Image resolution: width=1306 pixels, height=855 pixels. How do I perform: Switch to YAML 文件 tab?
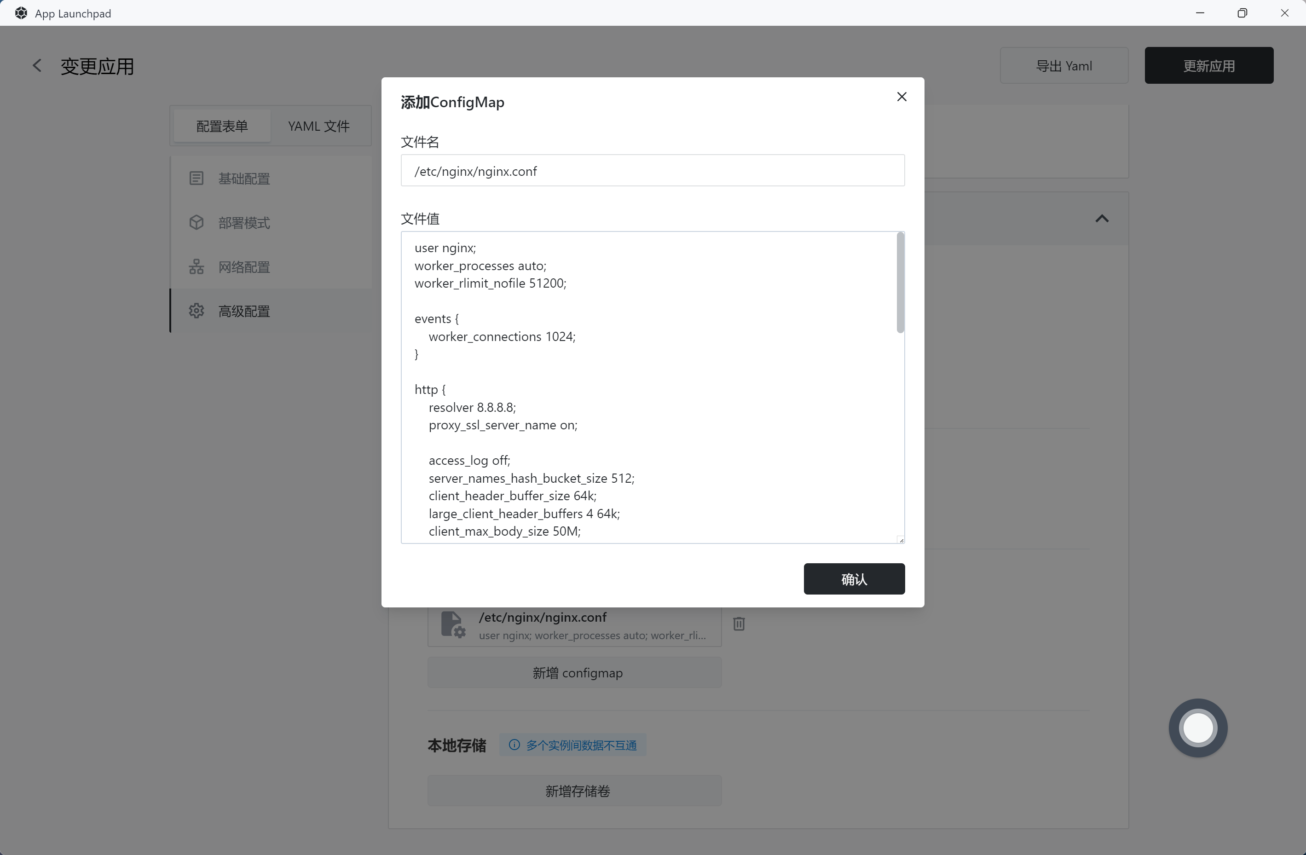[319, 126]
